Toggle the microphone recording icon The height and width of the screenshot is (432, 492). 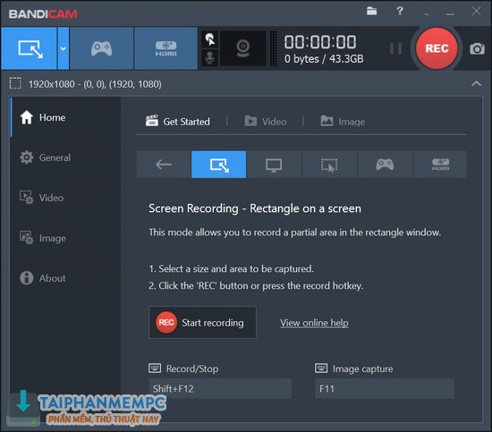coord(210,58)
